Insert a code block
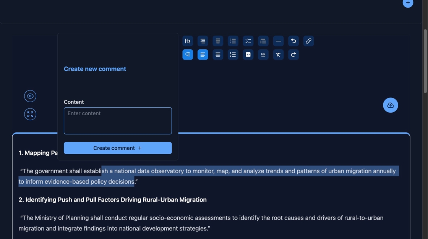The height and width of the screenshot is (239, 428). coord(248,55)
